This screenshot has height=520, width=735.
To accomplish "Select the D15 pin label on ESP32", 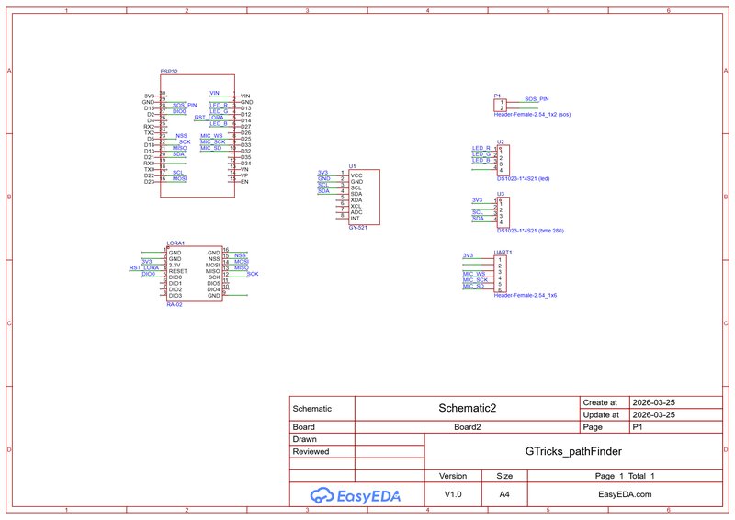I will coord(149,108).
